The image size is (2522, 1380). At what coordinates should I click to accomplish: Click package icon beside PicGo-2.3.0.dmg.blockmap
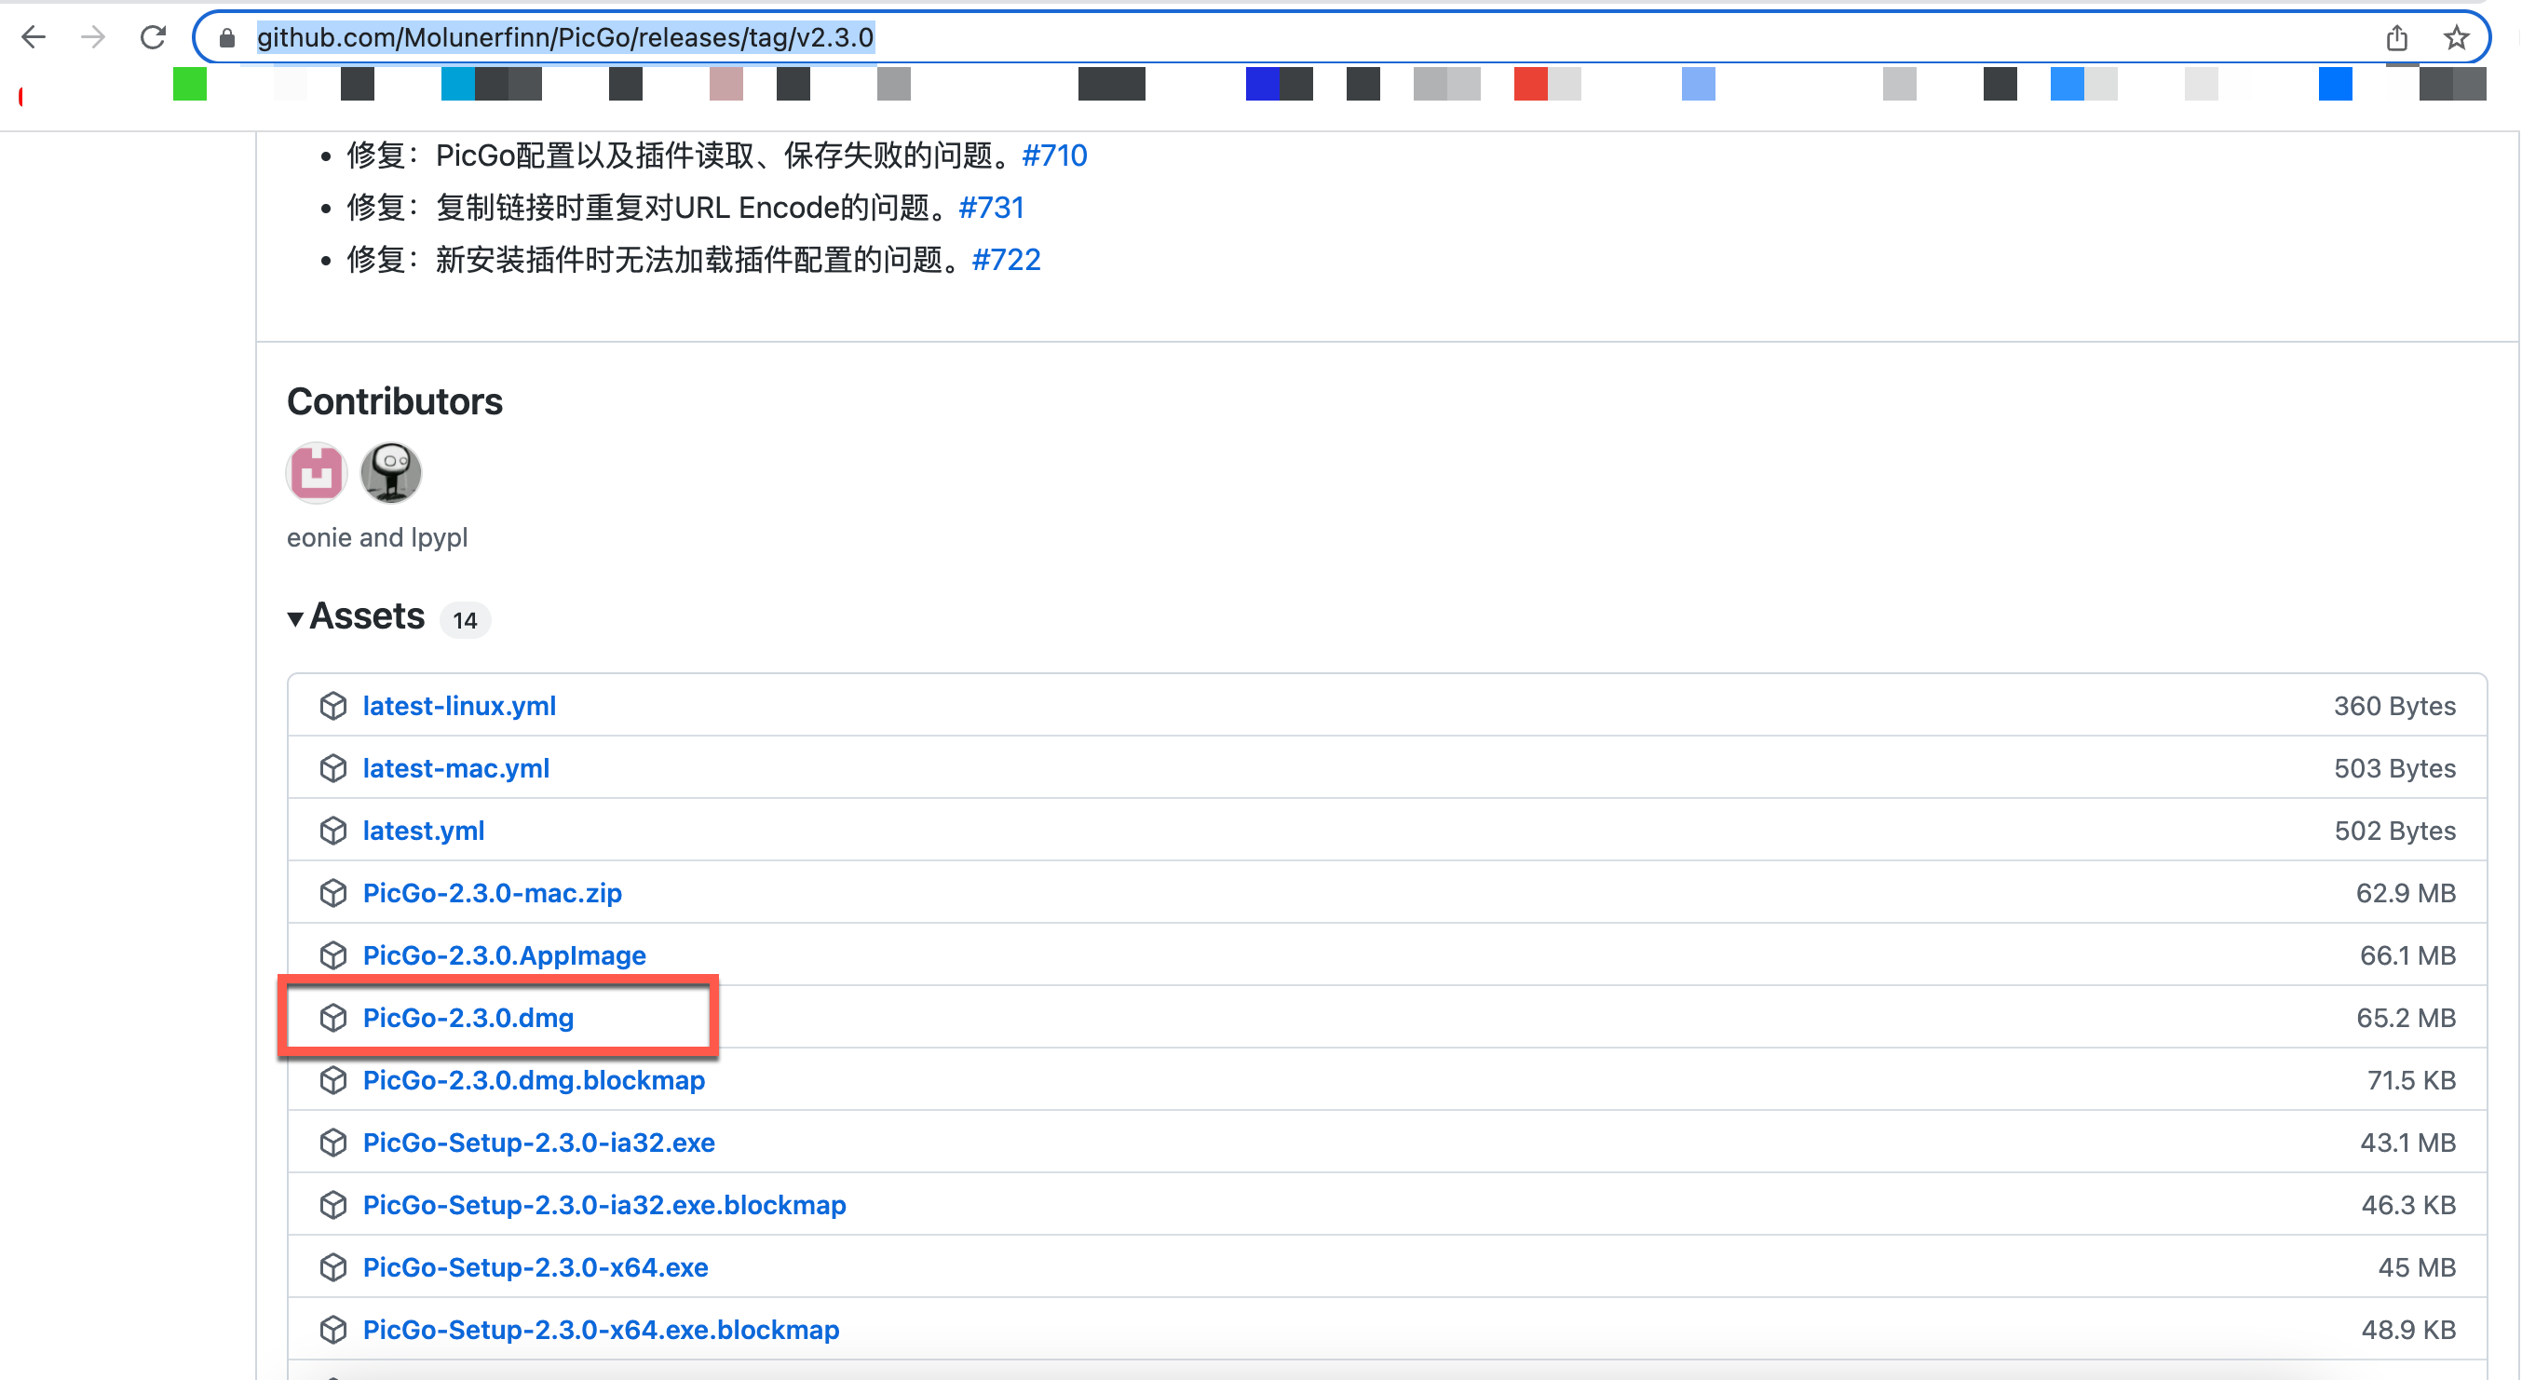(x=332, y=1080)
